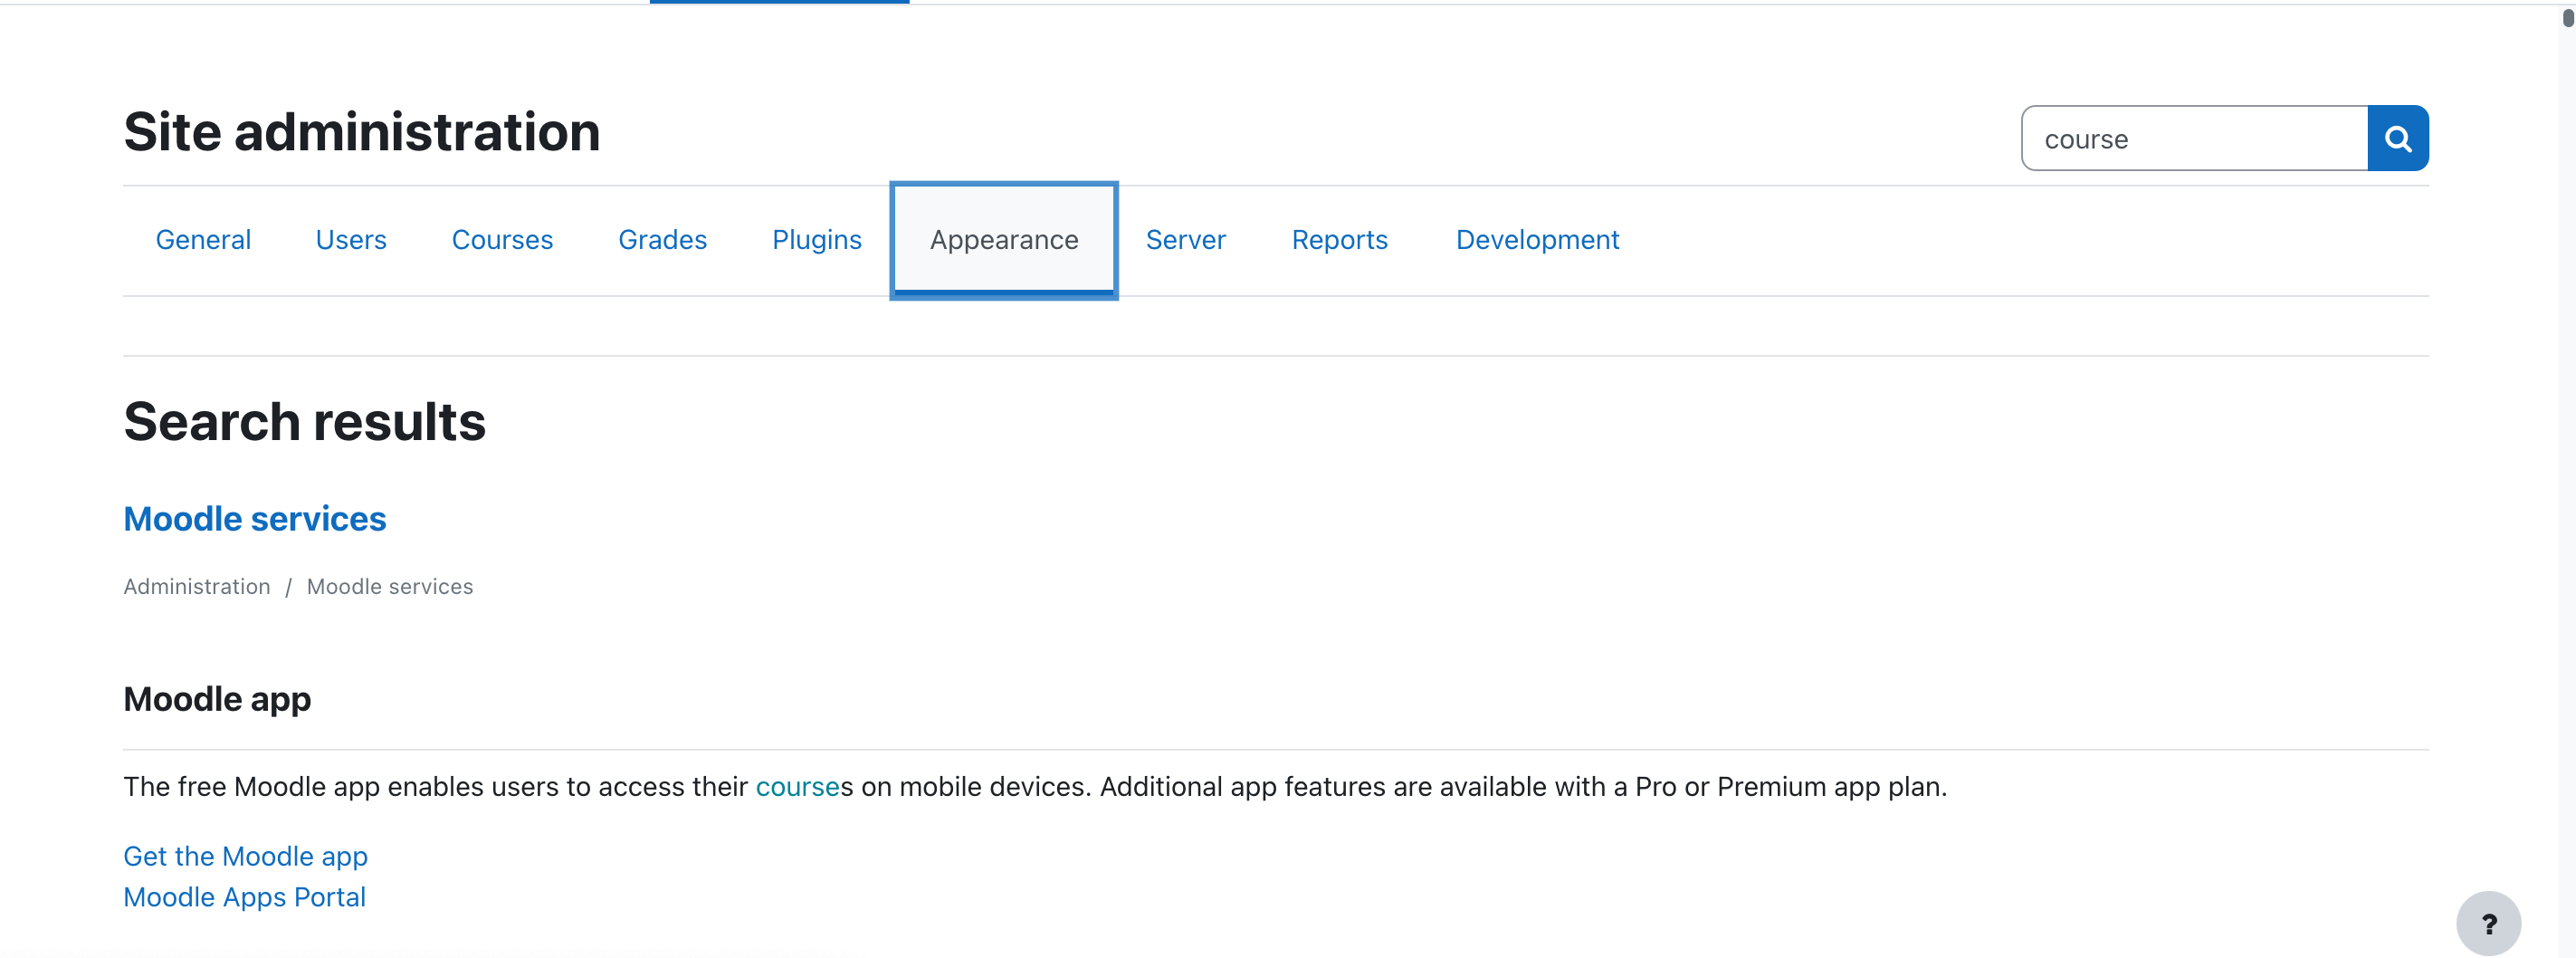Open the Reports tab

(x=1339, y=240)
